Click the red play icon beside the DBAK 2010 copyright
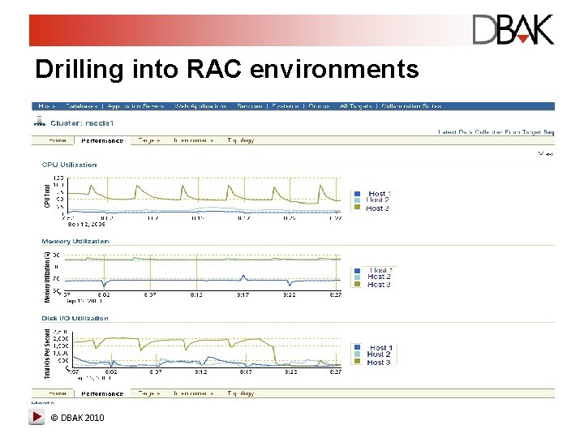 coord(36,417)
